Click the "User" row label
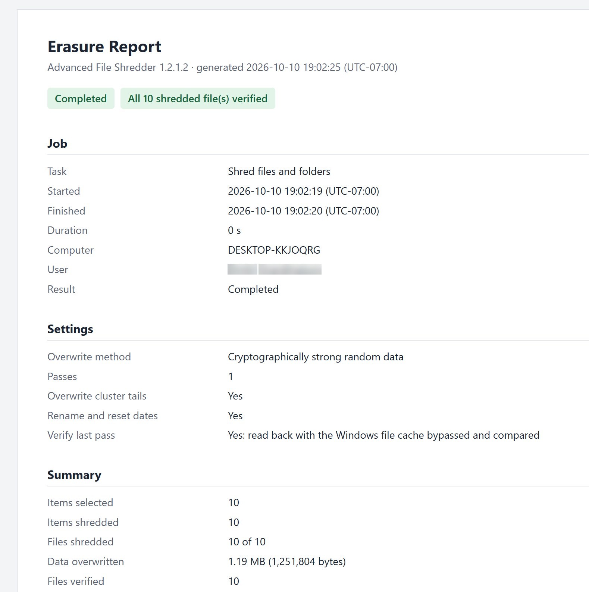589x592 pixels. click(58, 270)
